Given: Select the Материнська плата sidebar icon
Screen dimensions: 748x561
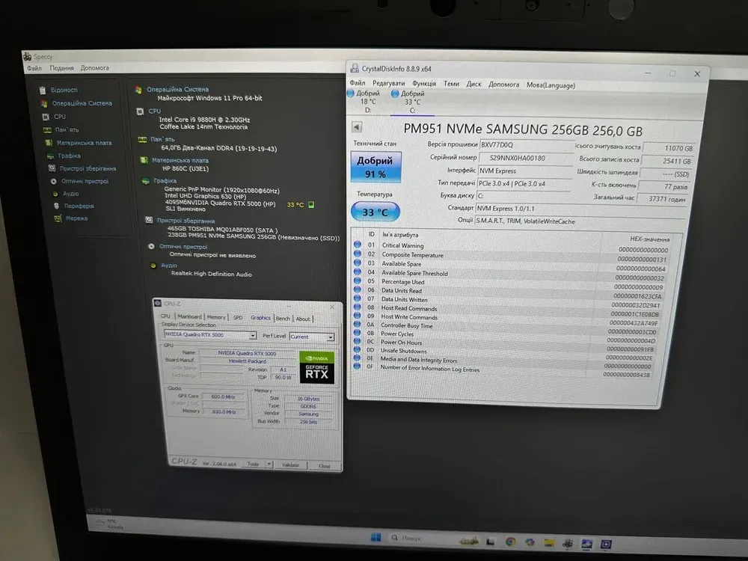Looking at the screenshot, I should point(49,143).
